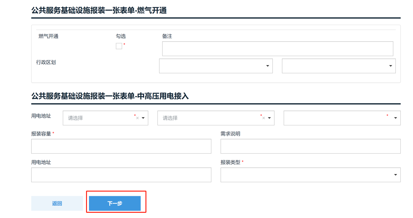Image resolution: width=413 pixels, height=218 pixels.
Task: Tick the 燃气开通 勾选 checkbox
Action: coord(119,46)
